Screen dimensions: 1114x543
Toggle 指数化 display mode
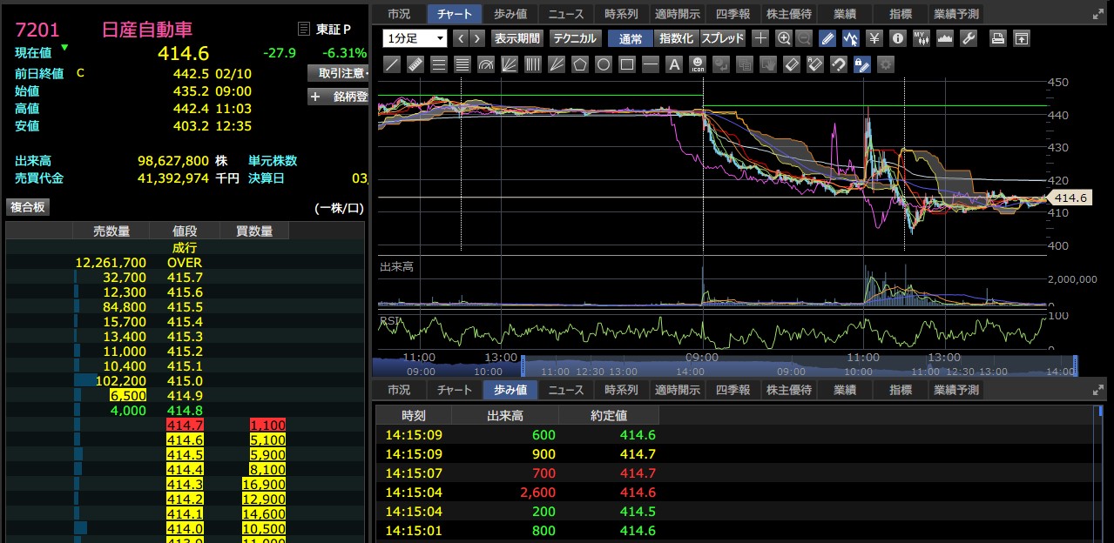[676, 38]
